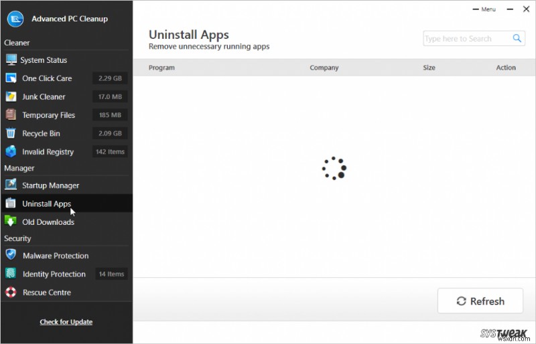
Task: Sort by Size column header
Action: [429, 68]
